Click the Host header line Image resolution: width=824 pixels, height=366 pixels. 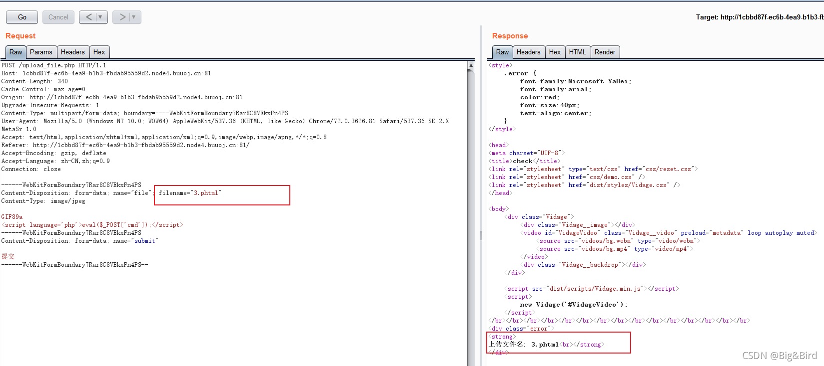point(106,73)
